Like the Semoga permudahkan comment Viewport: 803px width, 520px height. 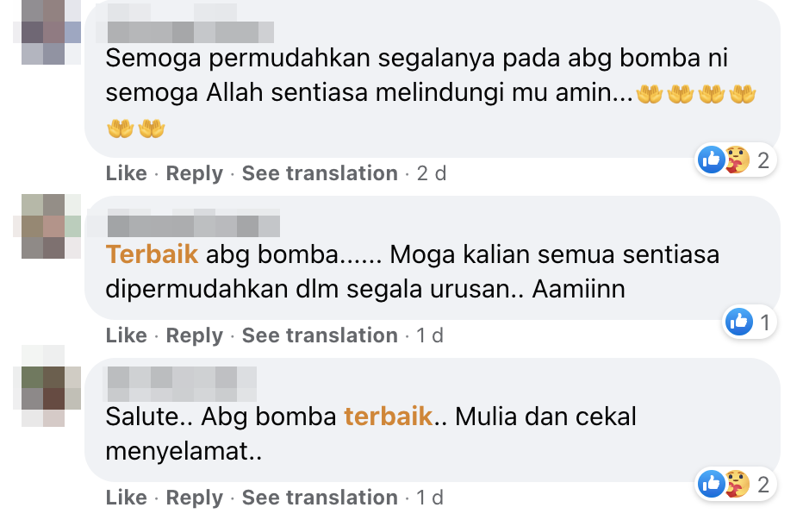pyautogui.click(x=126, y=173)
